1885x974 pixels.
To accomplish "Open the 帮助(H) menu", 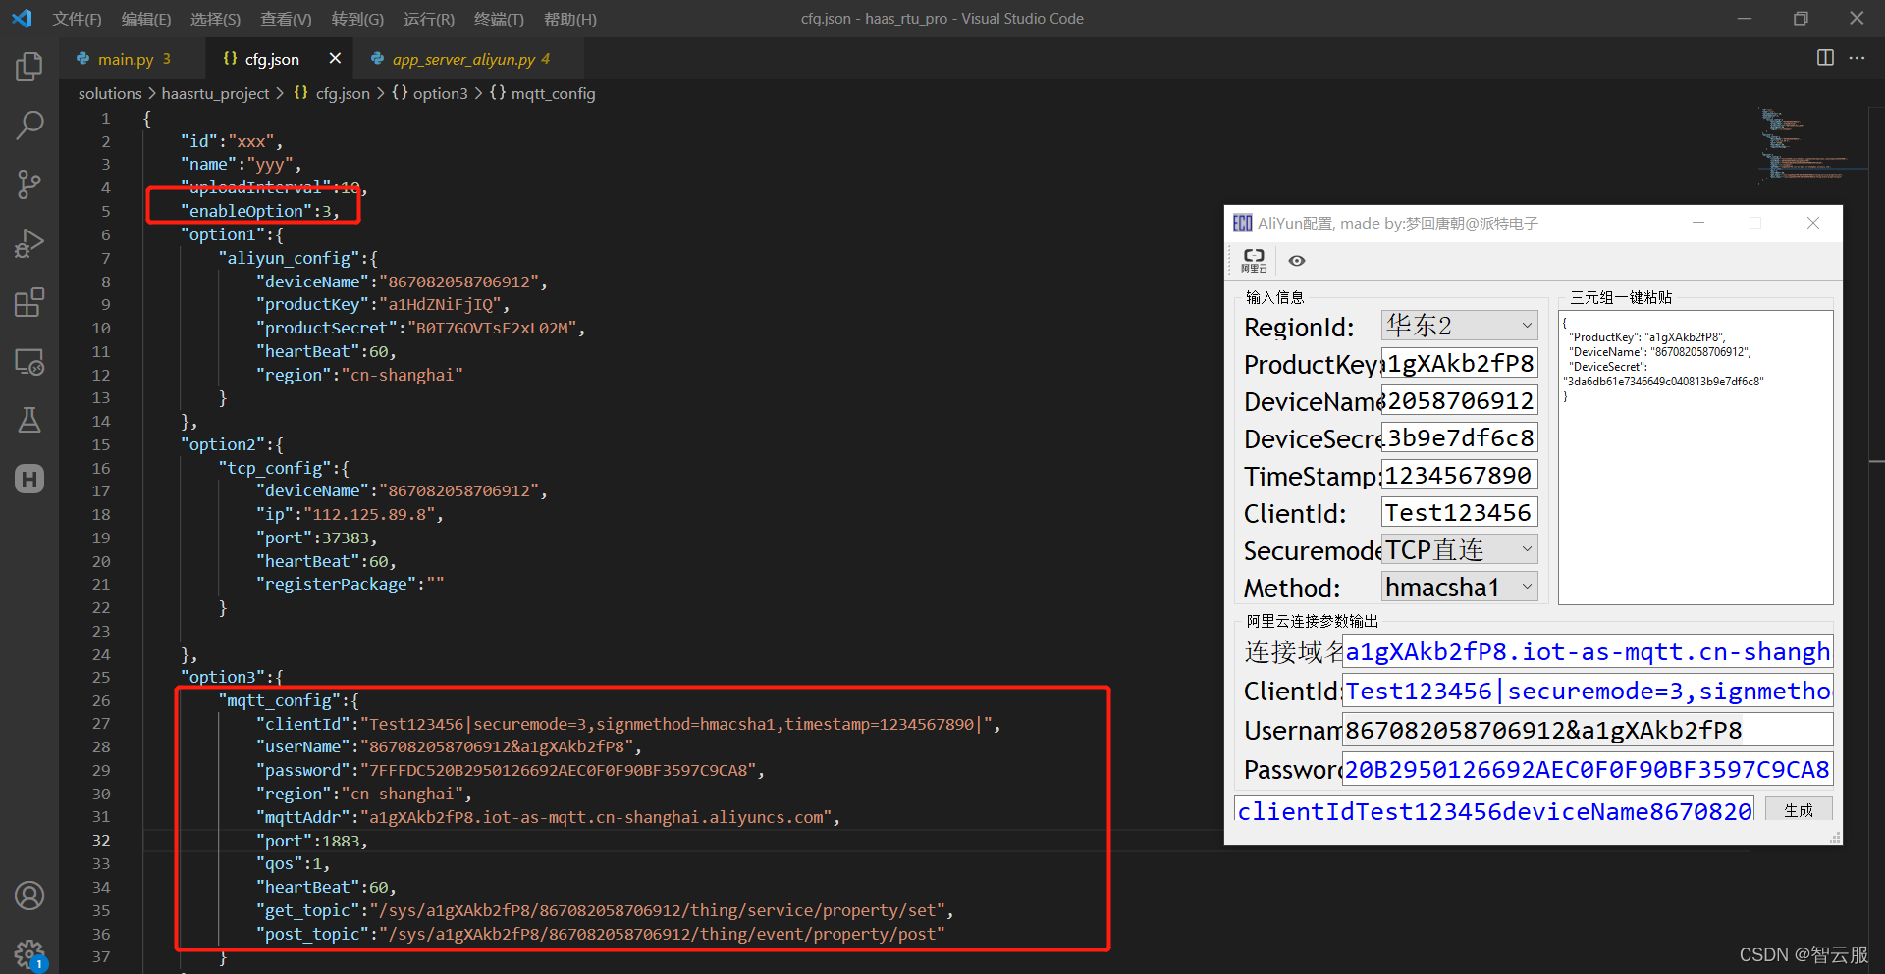I will click(x=570, y=19).
